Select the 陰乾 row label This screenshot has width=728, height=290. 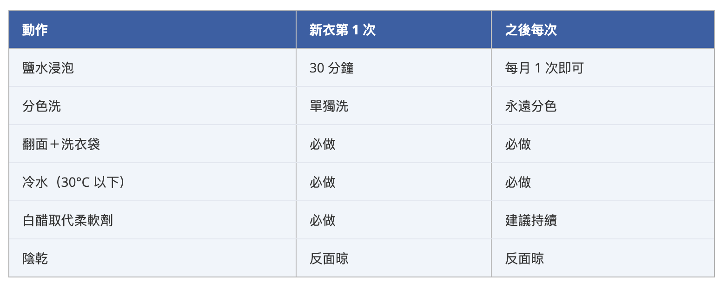(35, 258)
